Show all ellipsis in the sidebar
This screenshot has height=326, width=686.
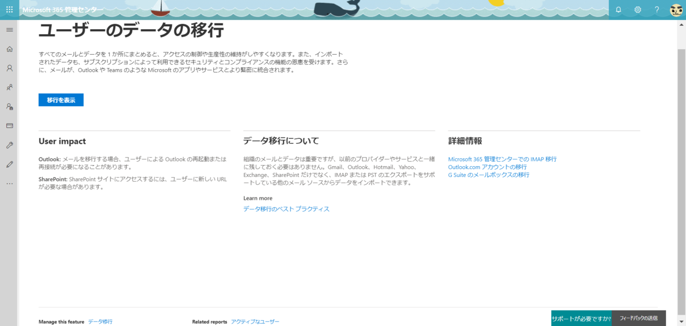point(9,184)
